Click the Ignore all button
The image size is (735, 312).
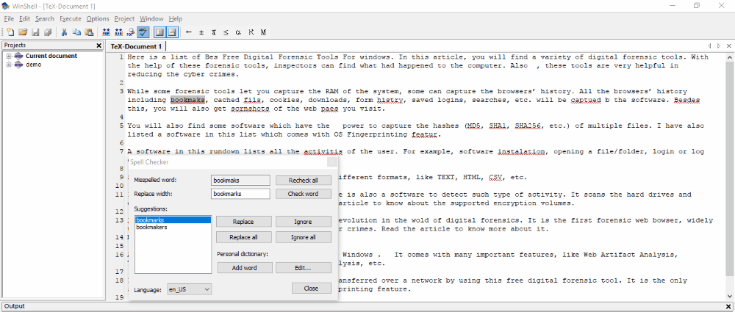coord(304,237)
